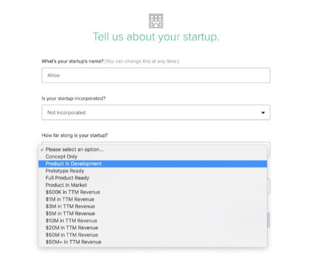Select $20M in TTM Revenue

click(x=153, y=228)
